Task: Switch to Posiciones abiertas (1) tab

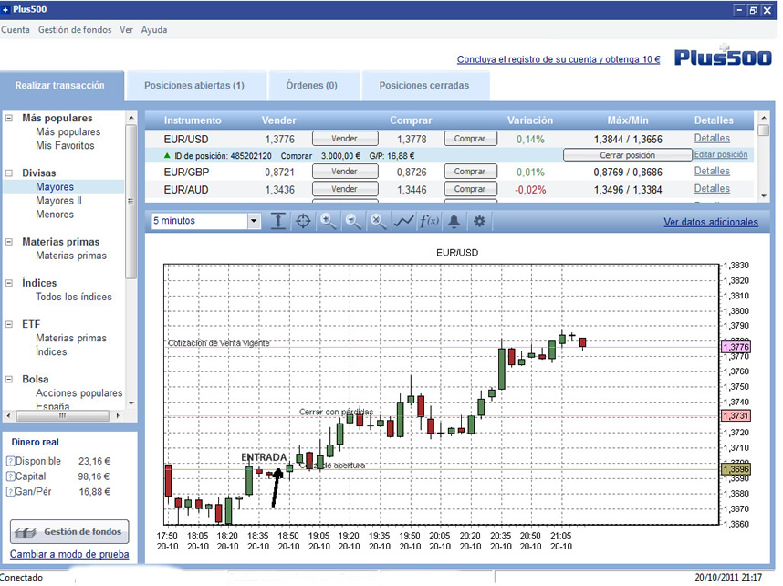Action: [x=194, y=86]
